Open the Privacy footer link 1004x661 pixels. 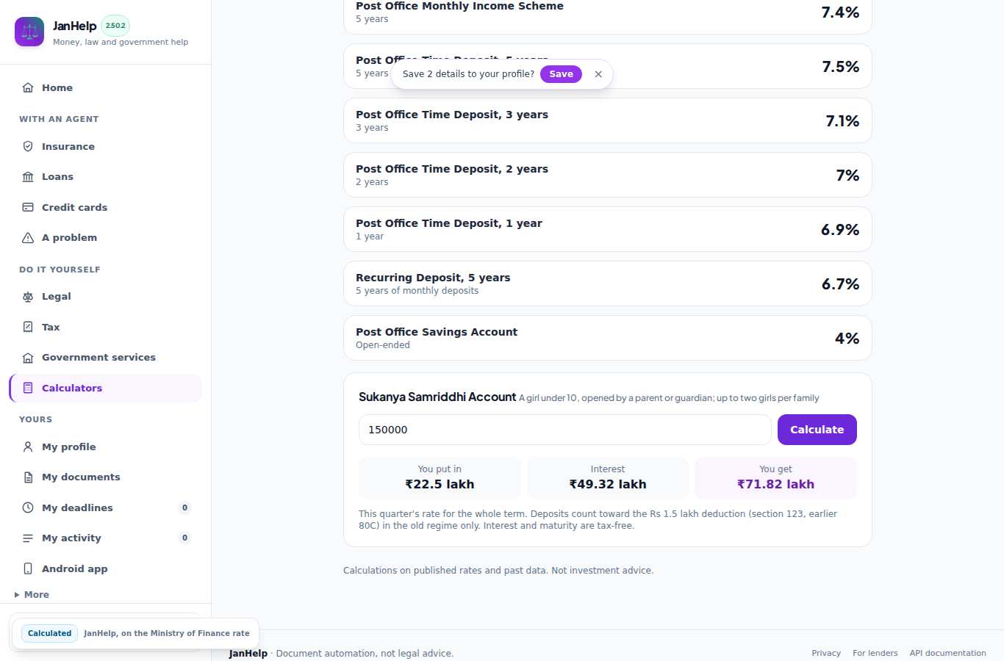click(826, 653)
